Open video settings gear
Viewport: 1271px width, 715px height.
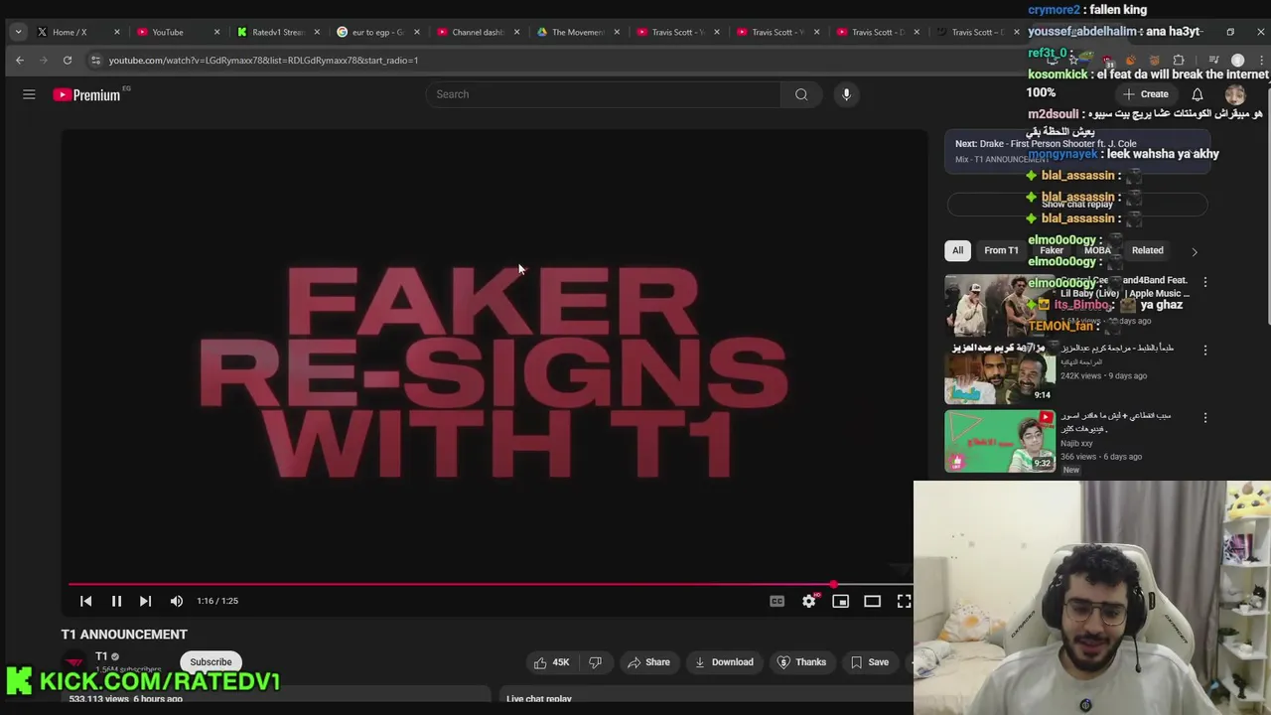point(809,601)
